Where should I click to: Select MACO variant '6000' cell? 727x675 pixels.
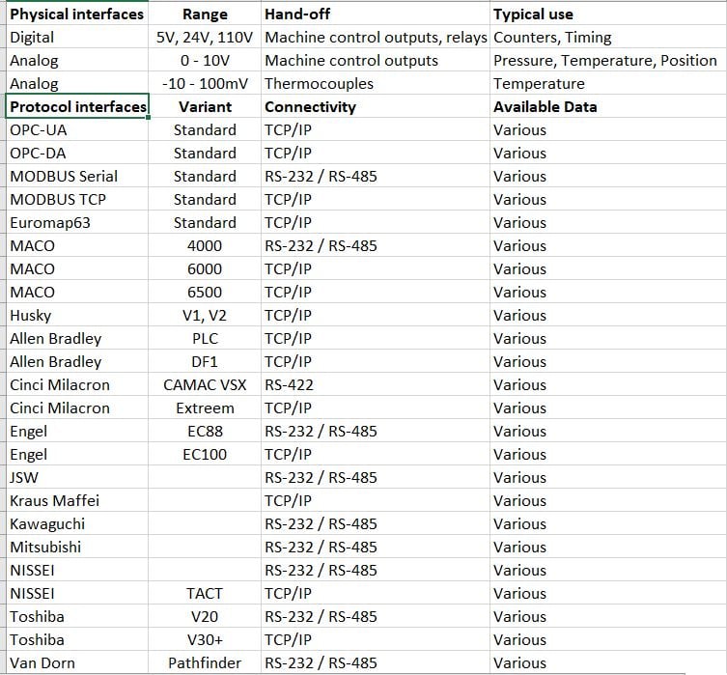(x=205, y=268)
